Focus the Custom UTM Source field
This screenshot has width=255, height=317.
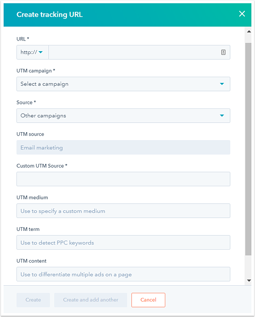(123, 179)
